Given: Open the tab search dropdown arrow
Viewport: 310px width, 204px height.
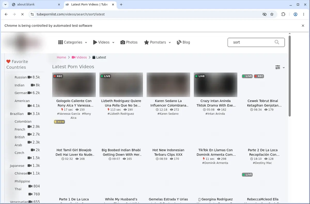Looking at the screenshot, I should [5, 4].
